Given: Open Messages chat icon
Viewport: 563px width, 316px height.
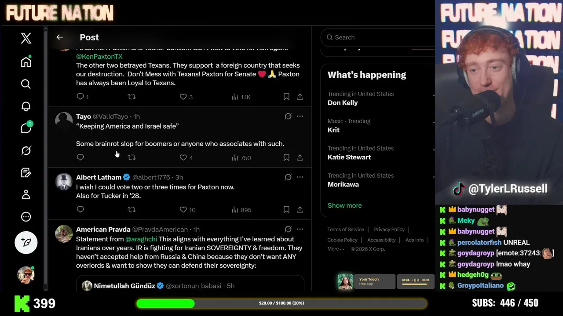Looking at the screenshot, I should [x=26, y=128].
